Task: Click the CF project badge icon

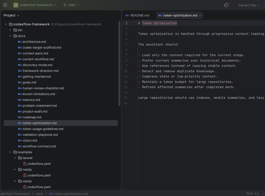Action: pos(16,5)
